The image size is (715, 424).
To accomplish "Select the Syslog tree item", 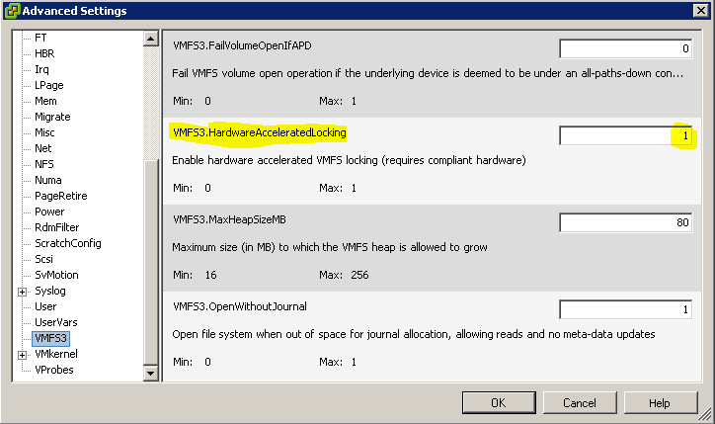I will [x=50, y=291].
